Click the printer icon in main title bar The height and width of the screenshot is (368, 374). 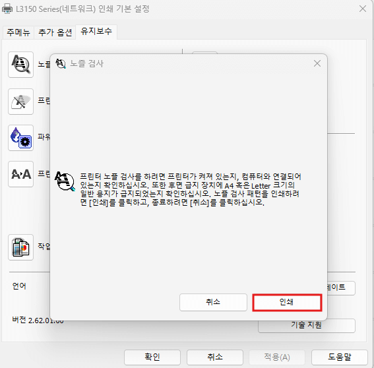(7, 9)
